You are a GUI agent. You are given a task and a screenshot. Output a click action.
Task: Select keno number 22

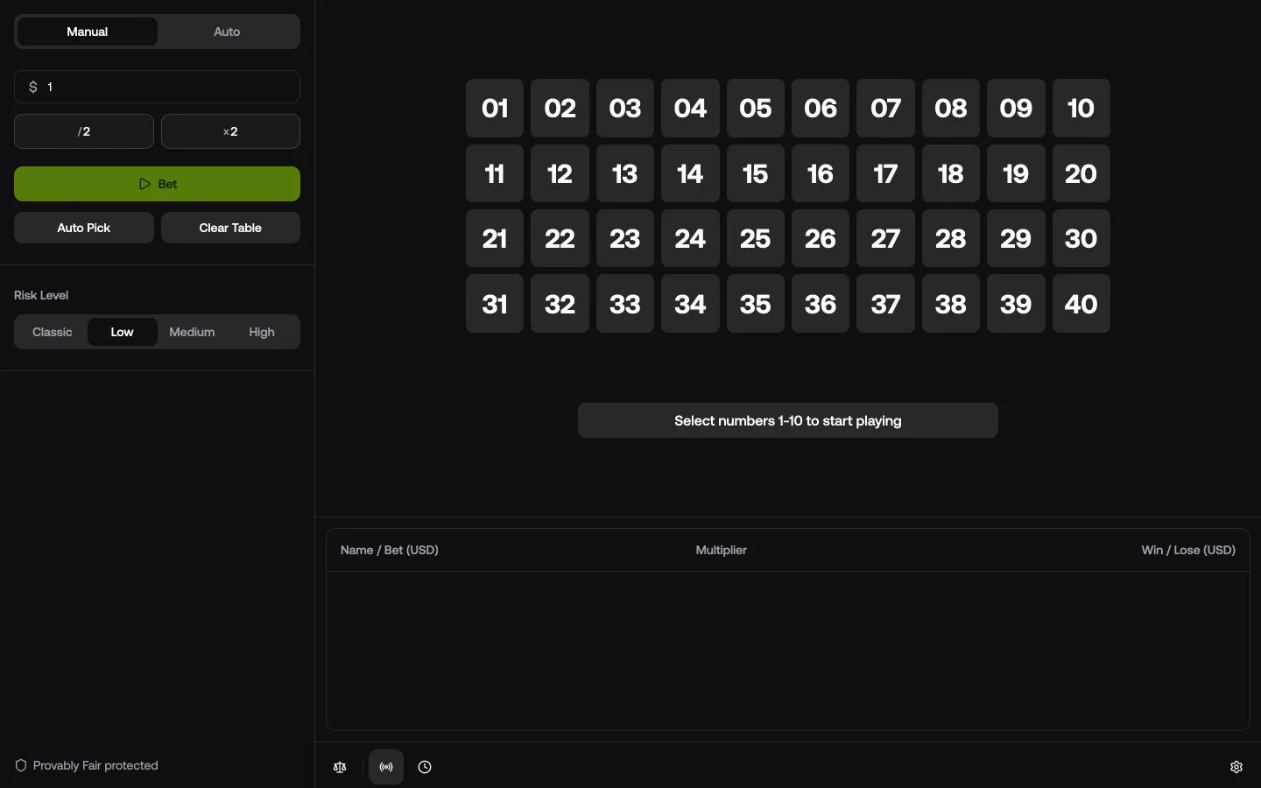click(x=560, y=238)
